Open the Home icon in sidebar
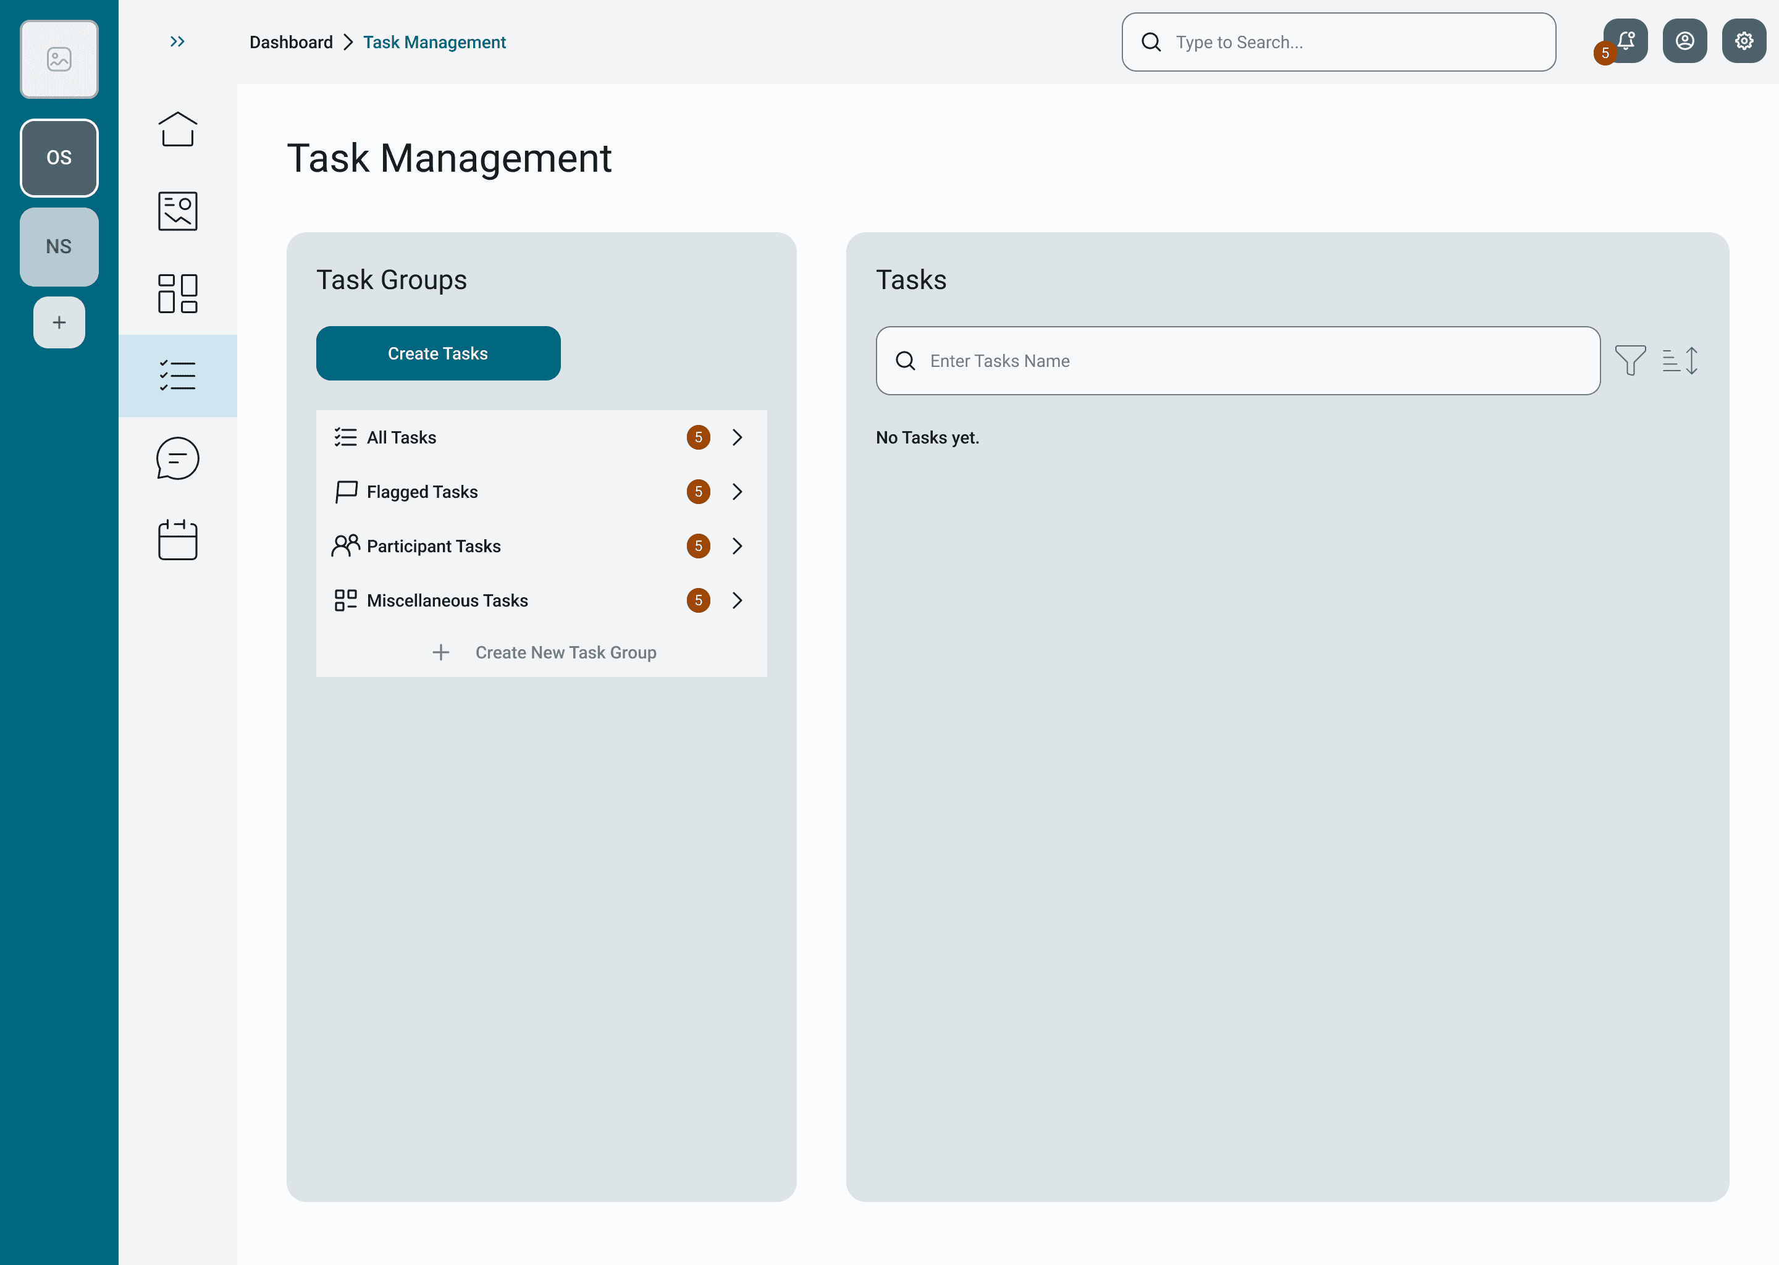Viewport: 1779px width, 1265px height. (x=177, y=128)
